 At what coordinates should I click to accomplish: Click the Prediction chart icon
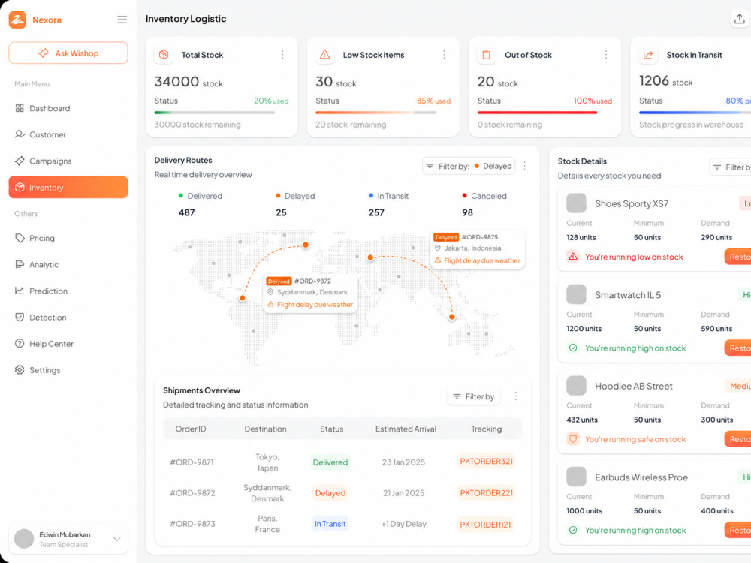(x=20, y=291)
